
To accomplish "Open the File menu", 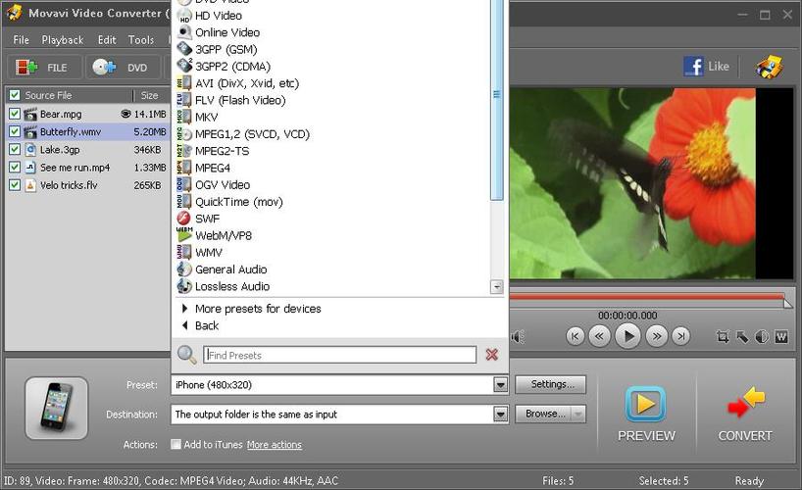I will [21, 40].
